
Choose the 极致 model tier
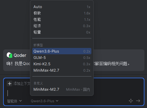click(x=62, y=13)
